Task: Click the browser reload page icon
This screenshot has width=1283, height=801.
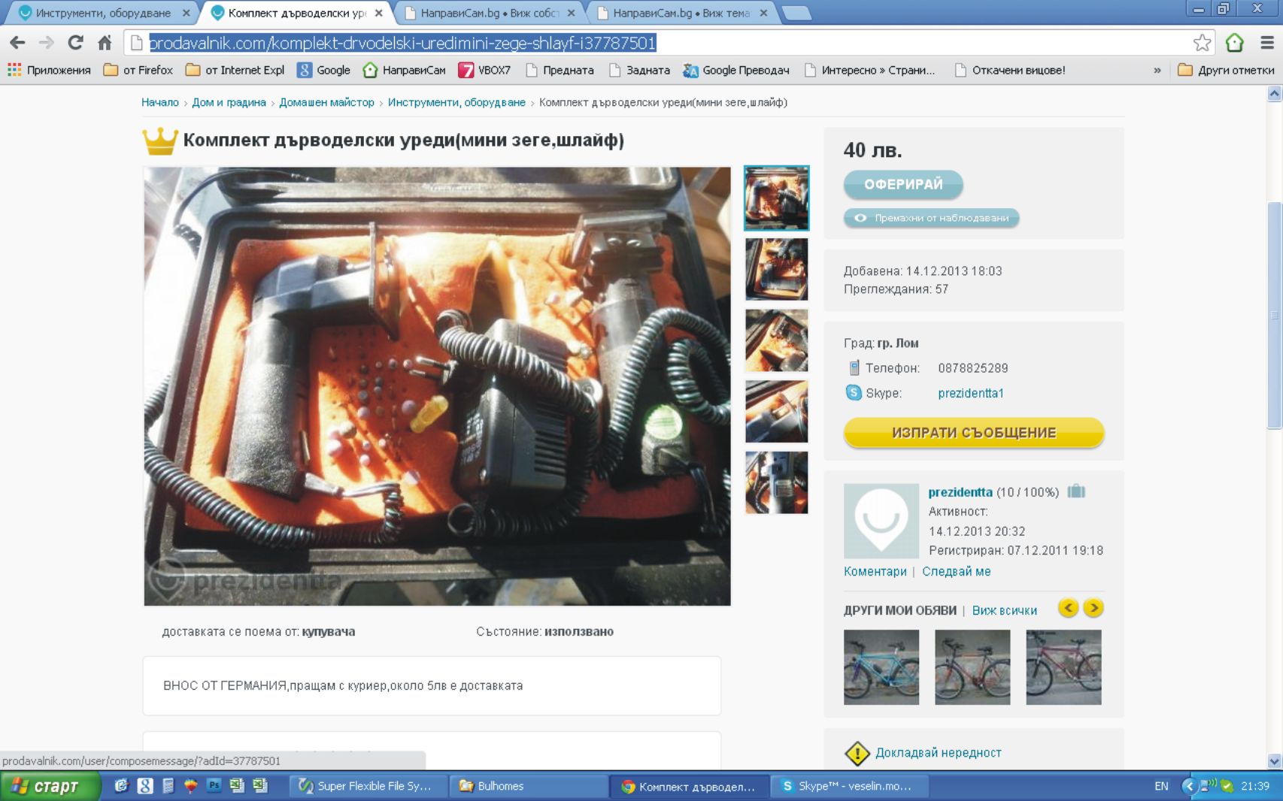Action: [75, 43]
